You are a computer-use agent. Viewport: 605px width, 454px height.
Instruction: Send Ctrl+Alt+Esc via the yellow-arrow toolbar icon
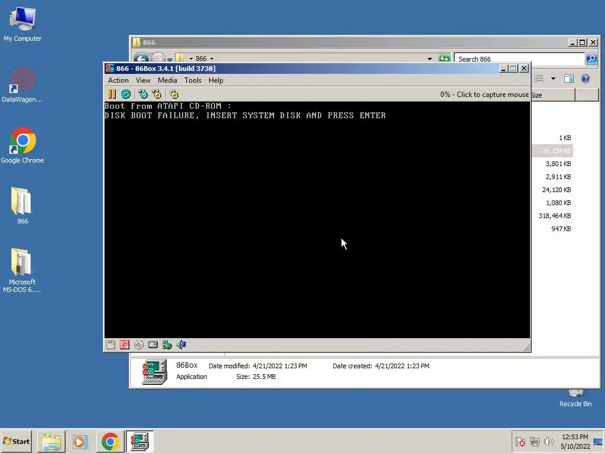[157, 94]
